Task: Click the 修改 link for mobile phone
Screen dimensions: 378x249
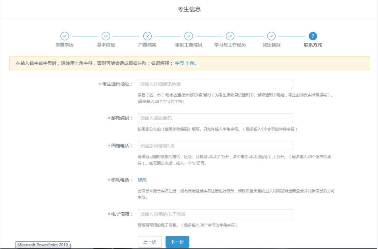Action: (142, 179)
